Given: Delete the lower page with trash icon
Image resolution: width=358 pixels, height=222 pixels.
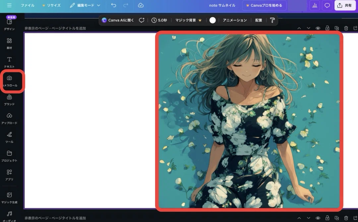Looking at the screenshot, I should point(346,218).
